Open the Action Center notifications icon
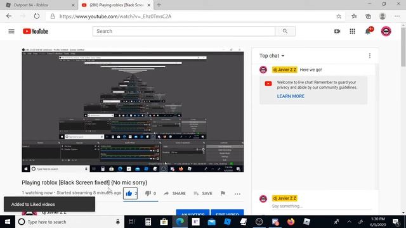406x228 pixels. [x=396, y=222]
